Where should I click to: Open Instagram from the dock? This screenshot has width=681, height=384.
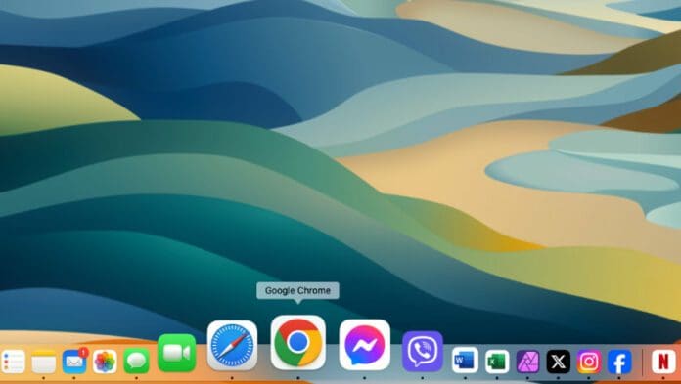[589, 361]
